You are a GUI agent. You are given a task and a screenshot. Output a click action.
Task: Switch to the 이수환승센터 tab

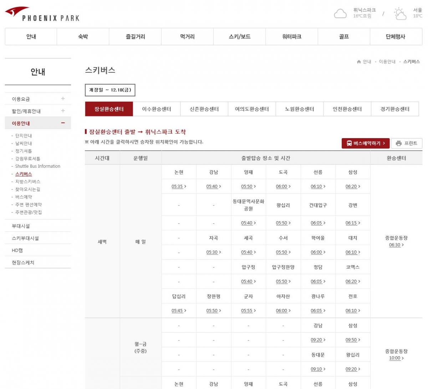157,109
